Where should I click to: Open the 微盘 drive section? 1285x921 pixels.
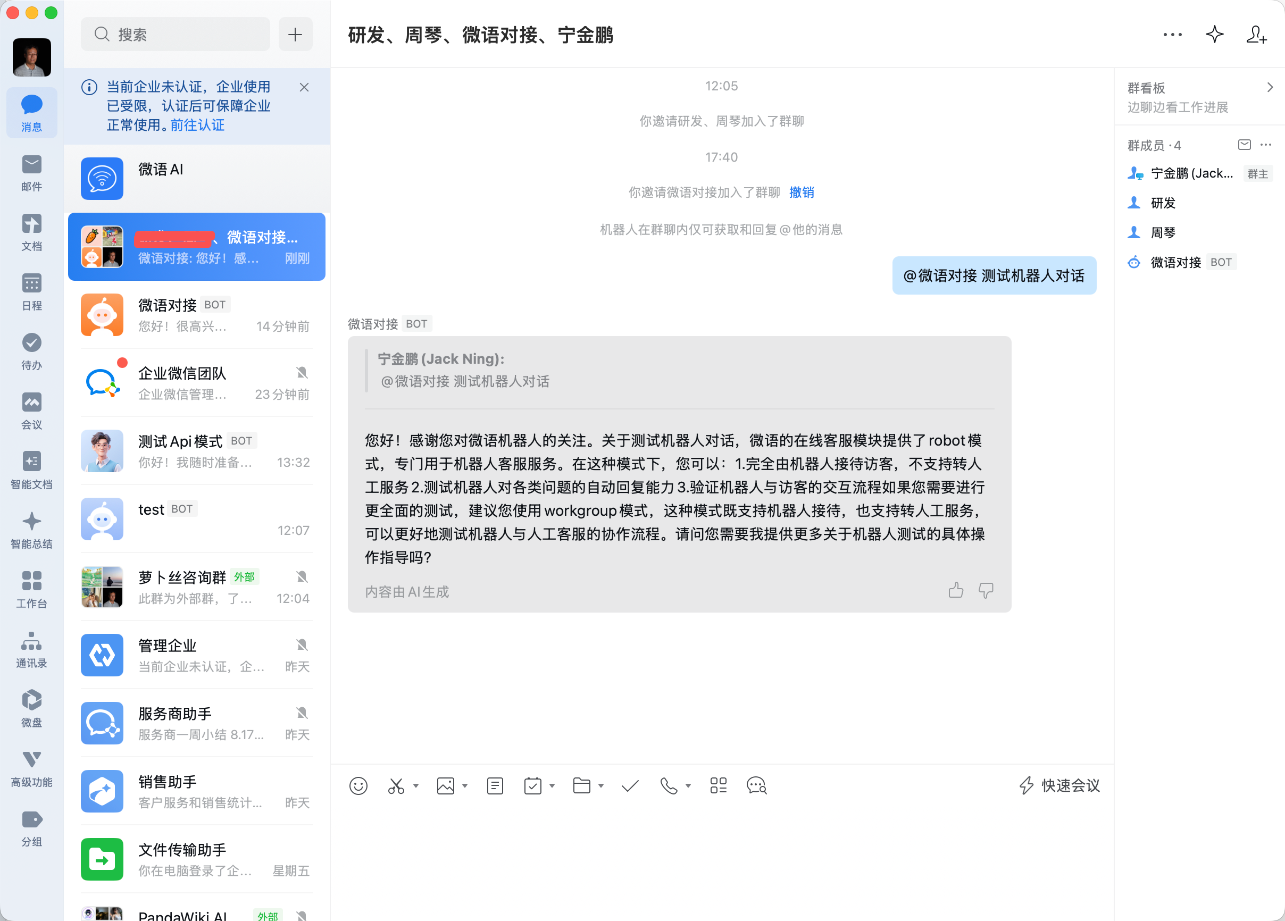click(x=32, y=709)
